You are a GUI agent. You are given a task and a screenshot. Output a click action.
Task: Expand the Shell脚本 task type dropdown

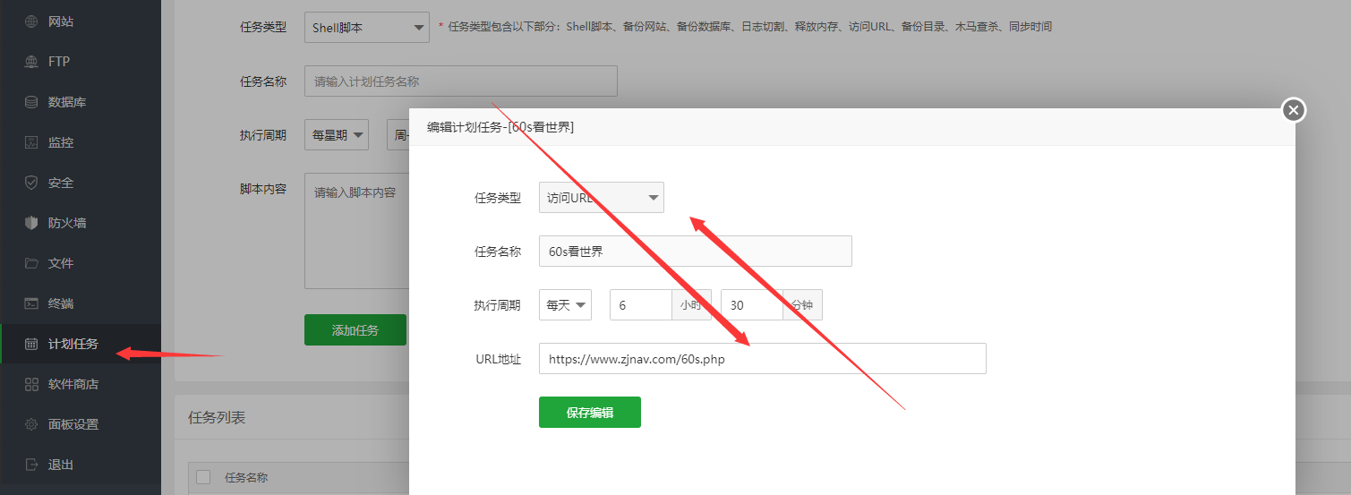(x=367, y=28)
